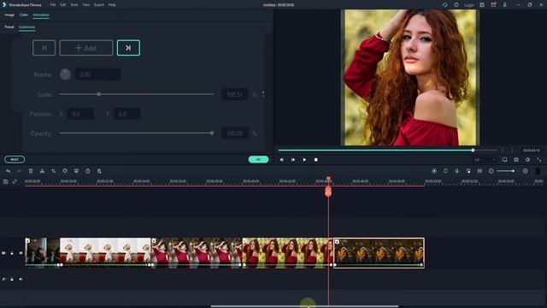Click the color adjust icon in the timeline toolbar
547x308 pixels.
pos(99,171)
